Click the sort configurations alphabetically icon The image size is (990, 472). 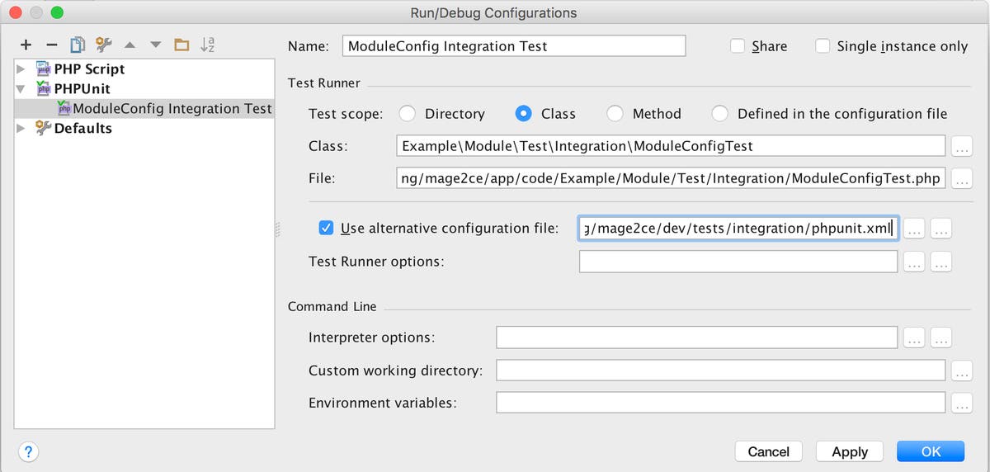tap(208, 45)
